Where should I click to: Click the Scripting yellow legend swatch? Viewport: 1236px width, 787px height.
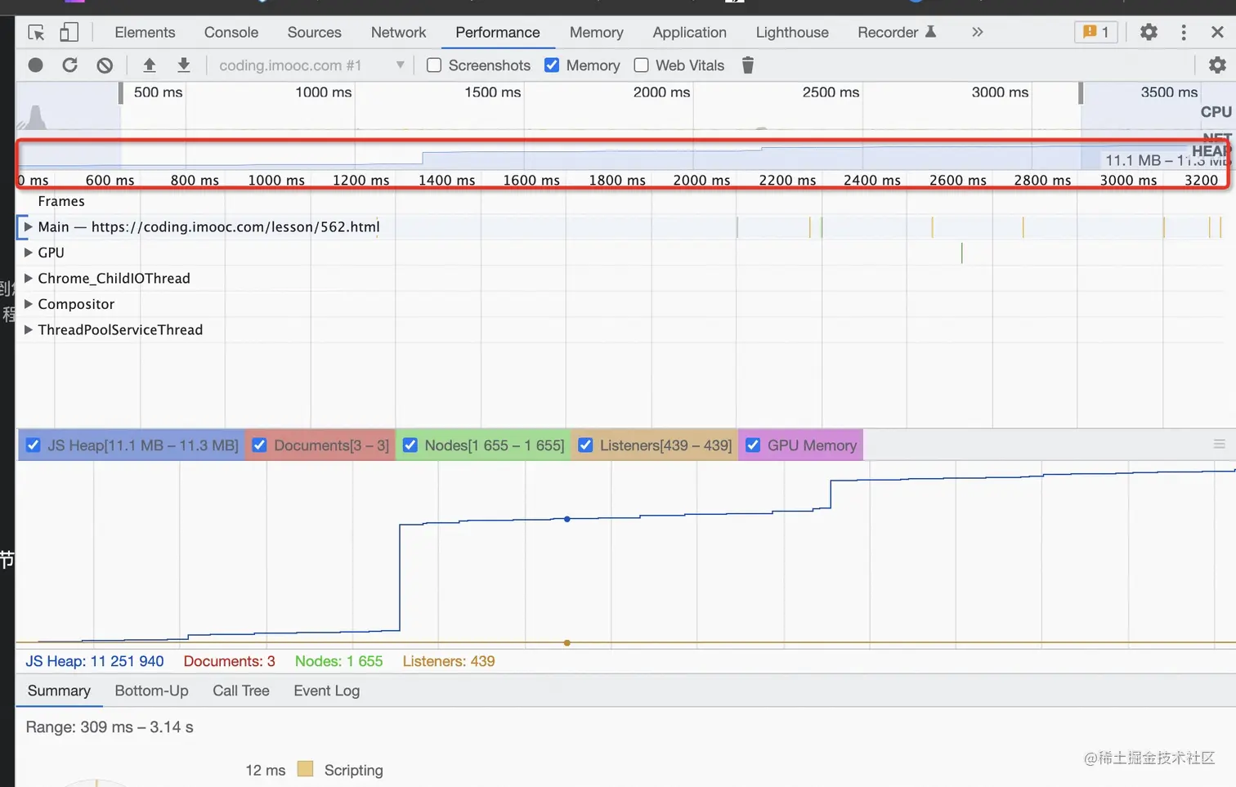tap(305, 769)
